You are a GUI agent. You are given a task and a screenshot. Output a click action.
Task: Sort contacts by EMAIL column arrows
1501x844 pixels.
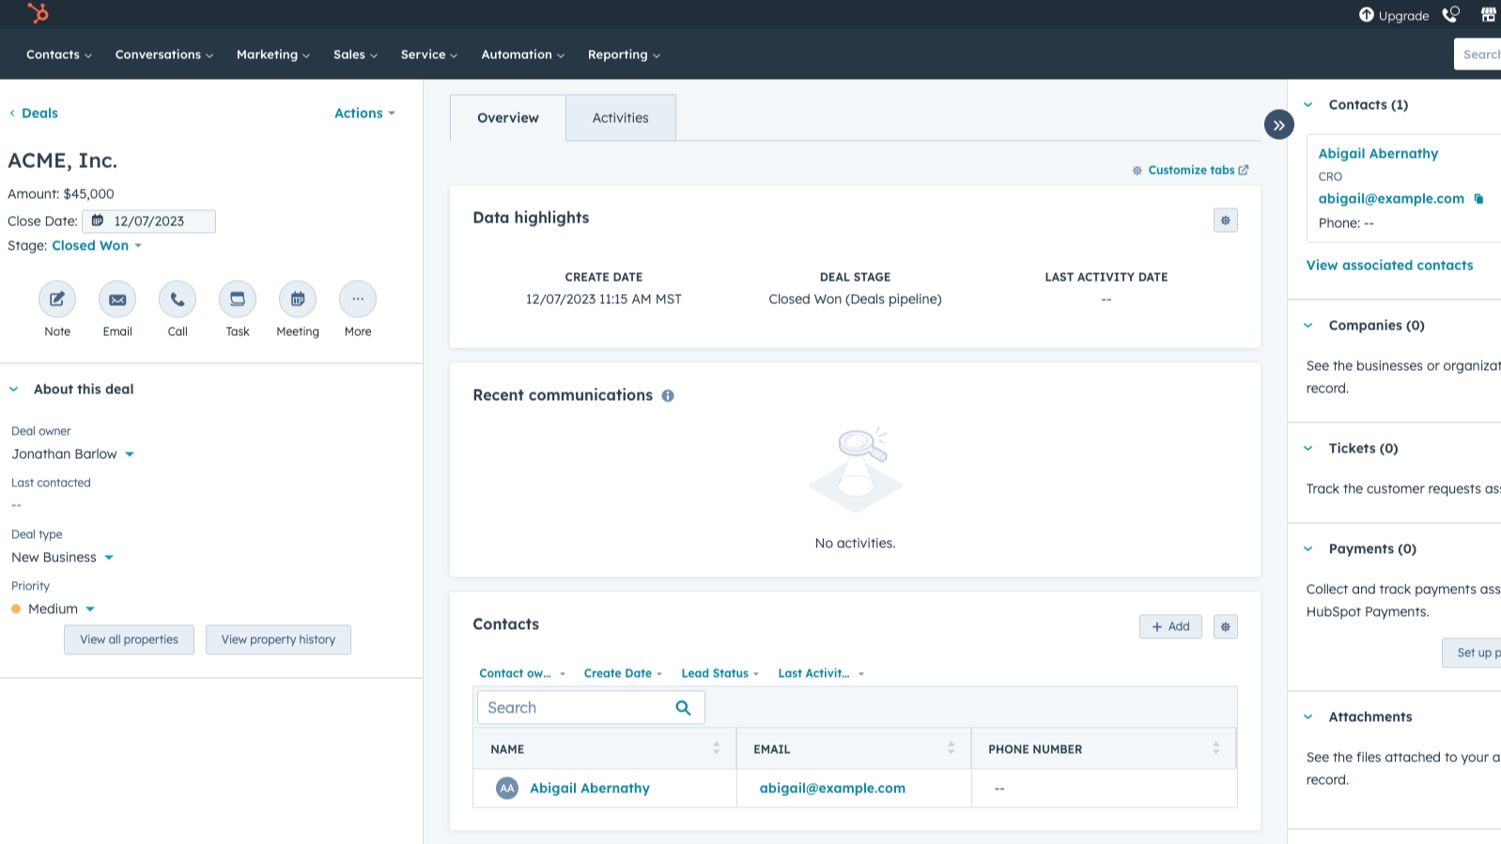[952, 748]
